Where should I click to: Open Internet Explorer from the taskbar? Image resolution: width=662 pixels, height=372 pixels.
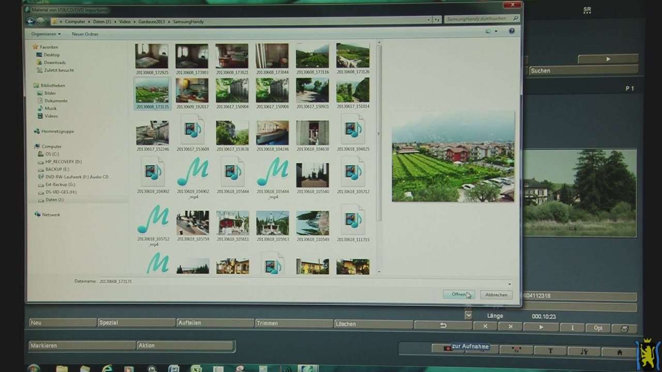click(107, 368)
